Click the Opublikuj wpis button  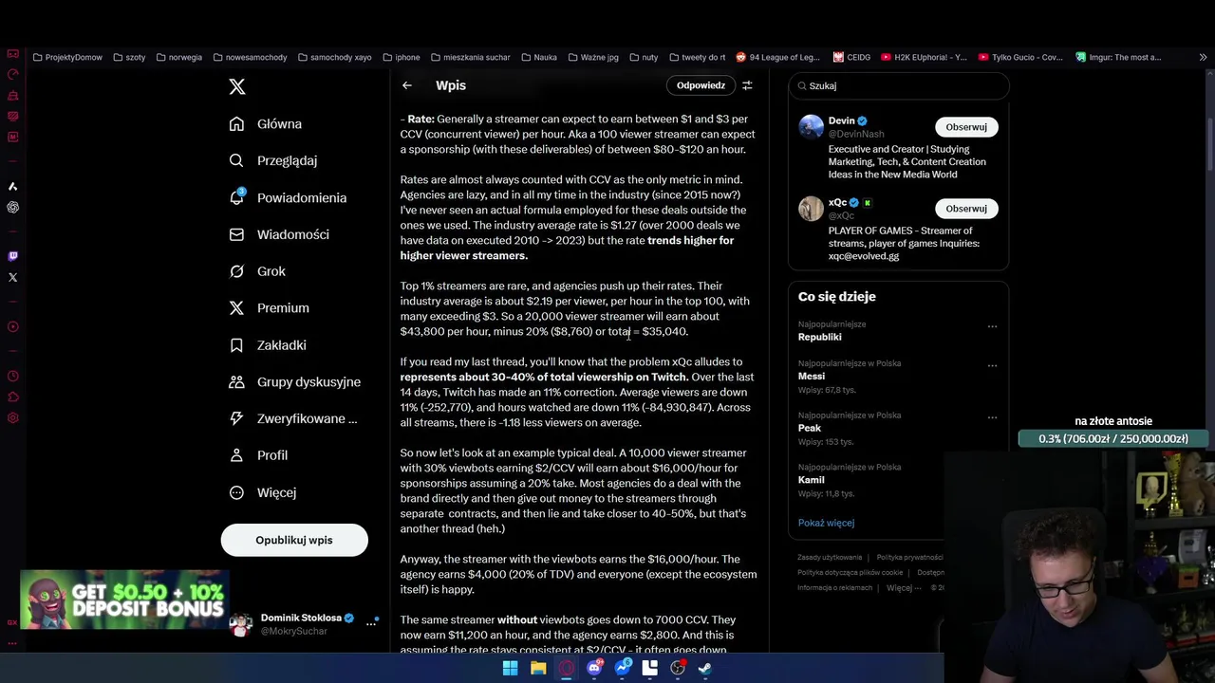click(294, 540)
